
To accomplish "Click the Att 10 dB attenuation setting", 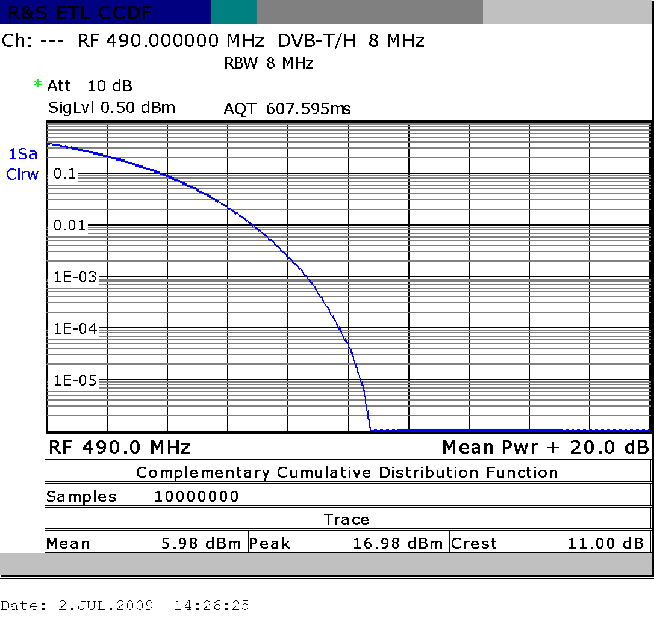I will pos(89,86).
